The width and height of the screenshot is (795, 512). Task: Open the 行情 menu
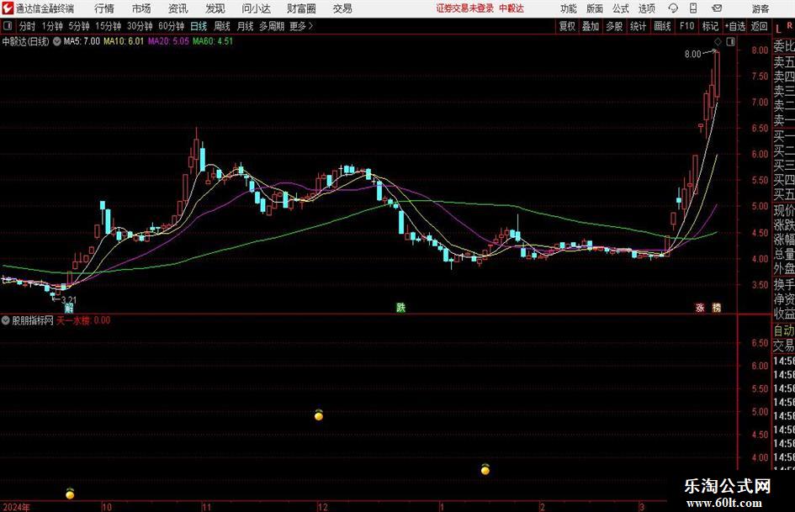coord(104,8)
